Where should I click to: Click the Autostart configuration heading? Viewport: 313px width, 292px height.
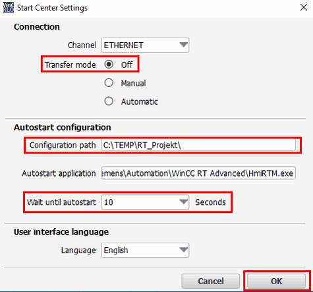pyautogui.click(x=63, y=127)
